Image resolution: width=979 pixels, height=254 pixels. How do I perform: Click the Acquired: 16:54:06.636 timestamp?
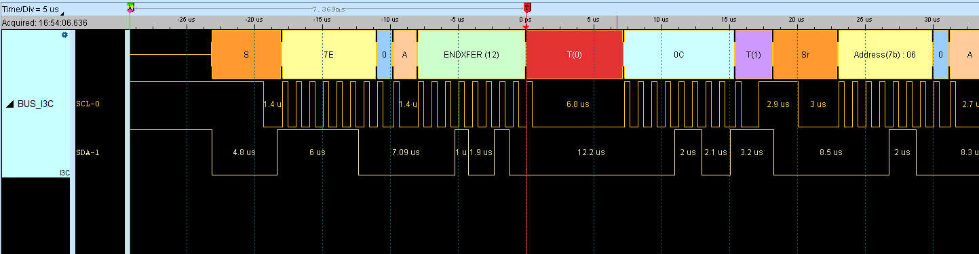[x=44, y=22]
